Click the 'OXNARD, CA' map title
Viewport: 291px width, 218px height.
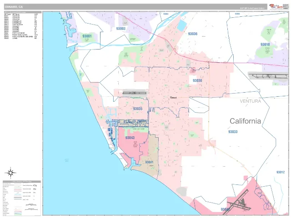click(14, 7)
